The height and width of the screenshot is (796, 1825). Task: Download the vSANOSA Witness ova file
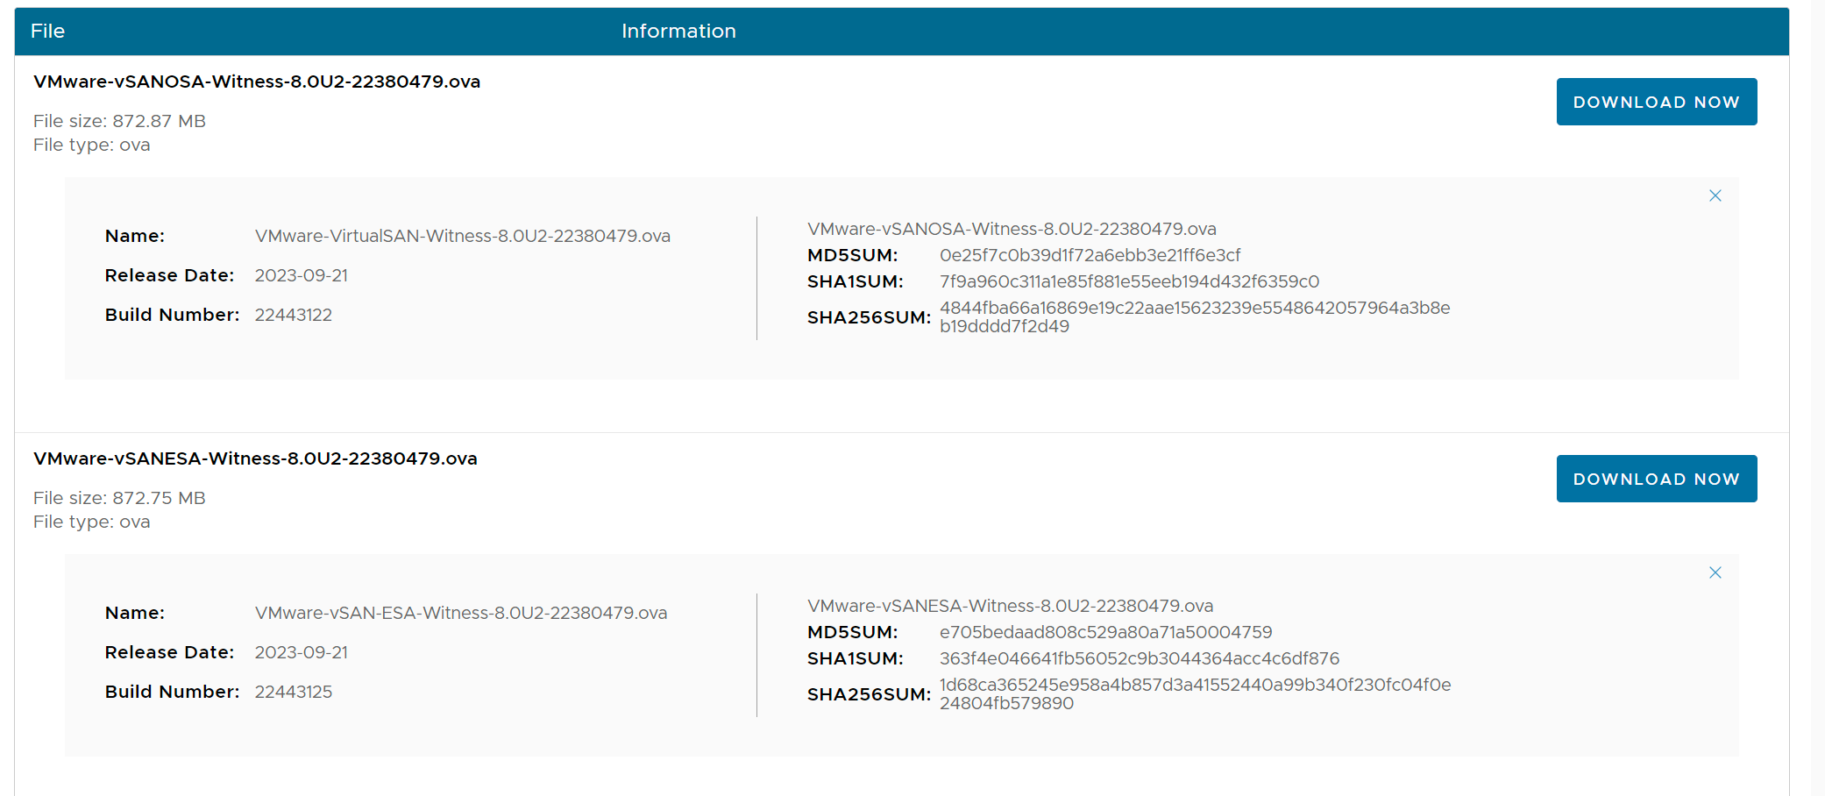1656,102
